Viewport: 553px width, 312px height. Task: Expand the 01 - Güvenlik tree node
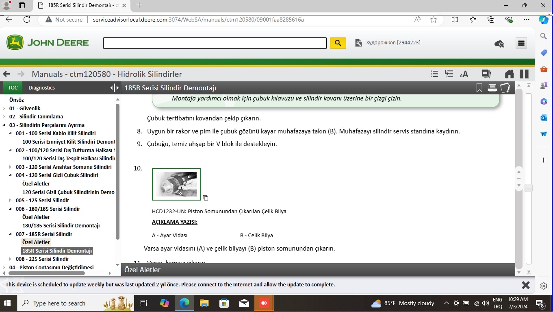[x=4, y=109]
